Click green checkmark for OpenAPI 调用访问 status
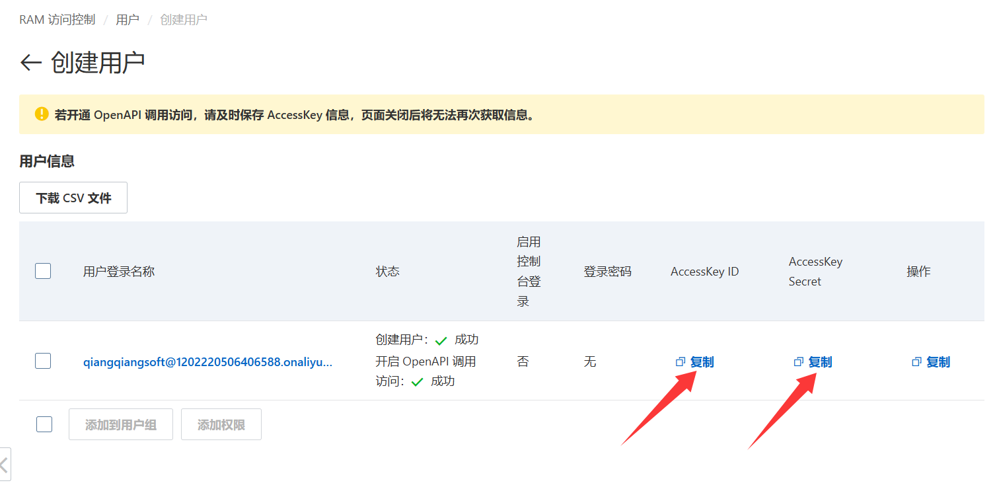 417,382
